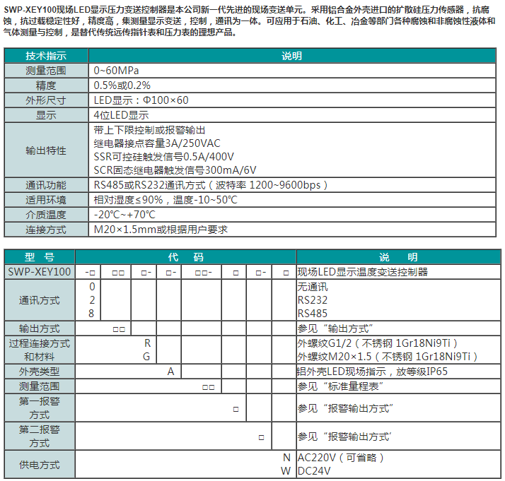505x481 pixels.
Task: Select the '测量范围' label in the model table
Action: point(40,386)
